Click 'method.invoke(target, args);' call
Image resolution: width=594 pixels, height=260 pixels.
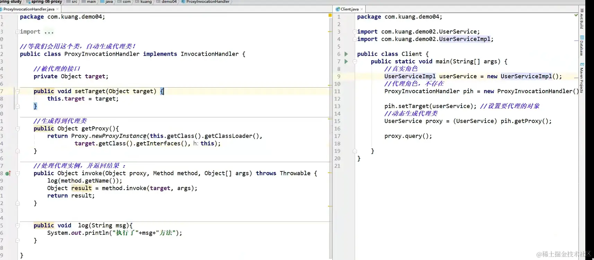click(149, 188)
